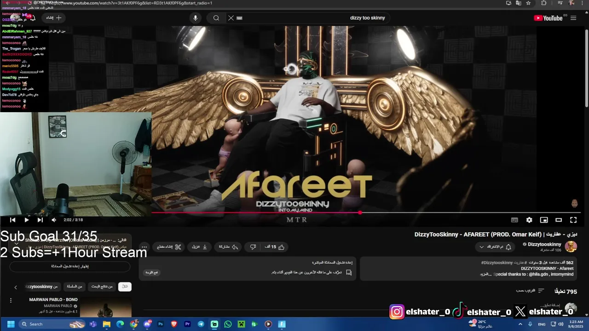Image resolution: width=589 pixels, height=331 pixels.
Task: Play the paused YouTube video
Action: (26, 220)
